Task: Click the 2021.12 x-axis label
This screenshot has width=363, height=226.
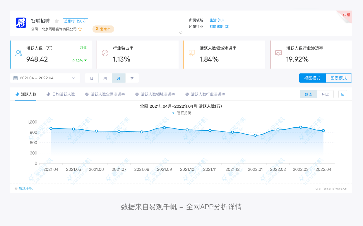Action: pos(233,169)
